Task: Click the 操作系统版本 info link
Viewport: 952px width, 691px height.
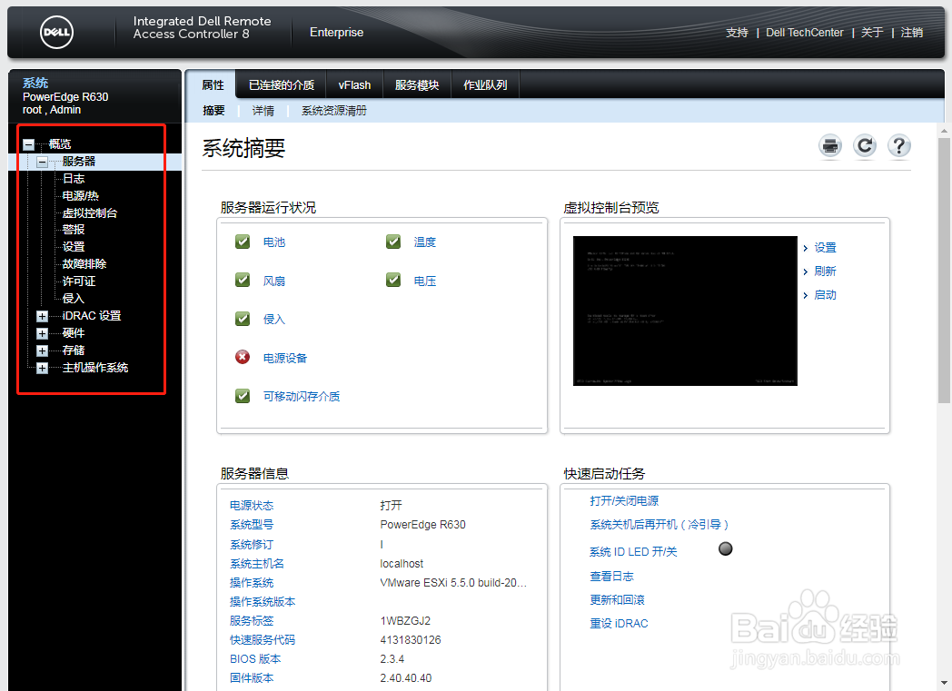Action: (263, 602)
